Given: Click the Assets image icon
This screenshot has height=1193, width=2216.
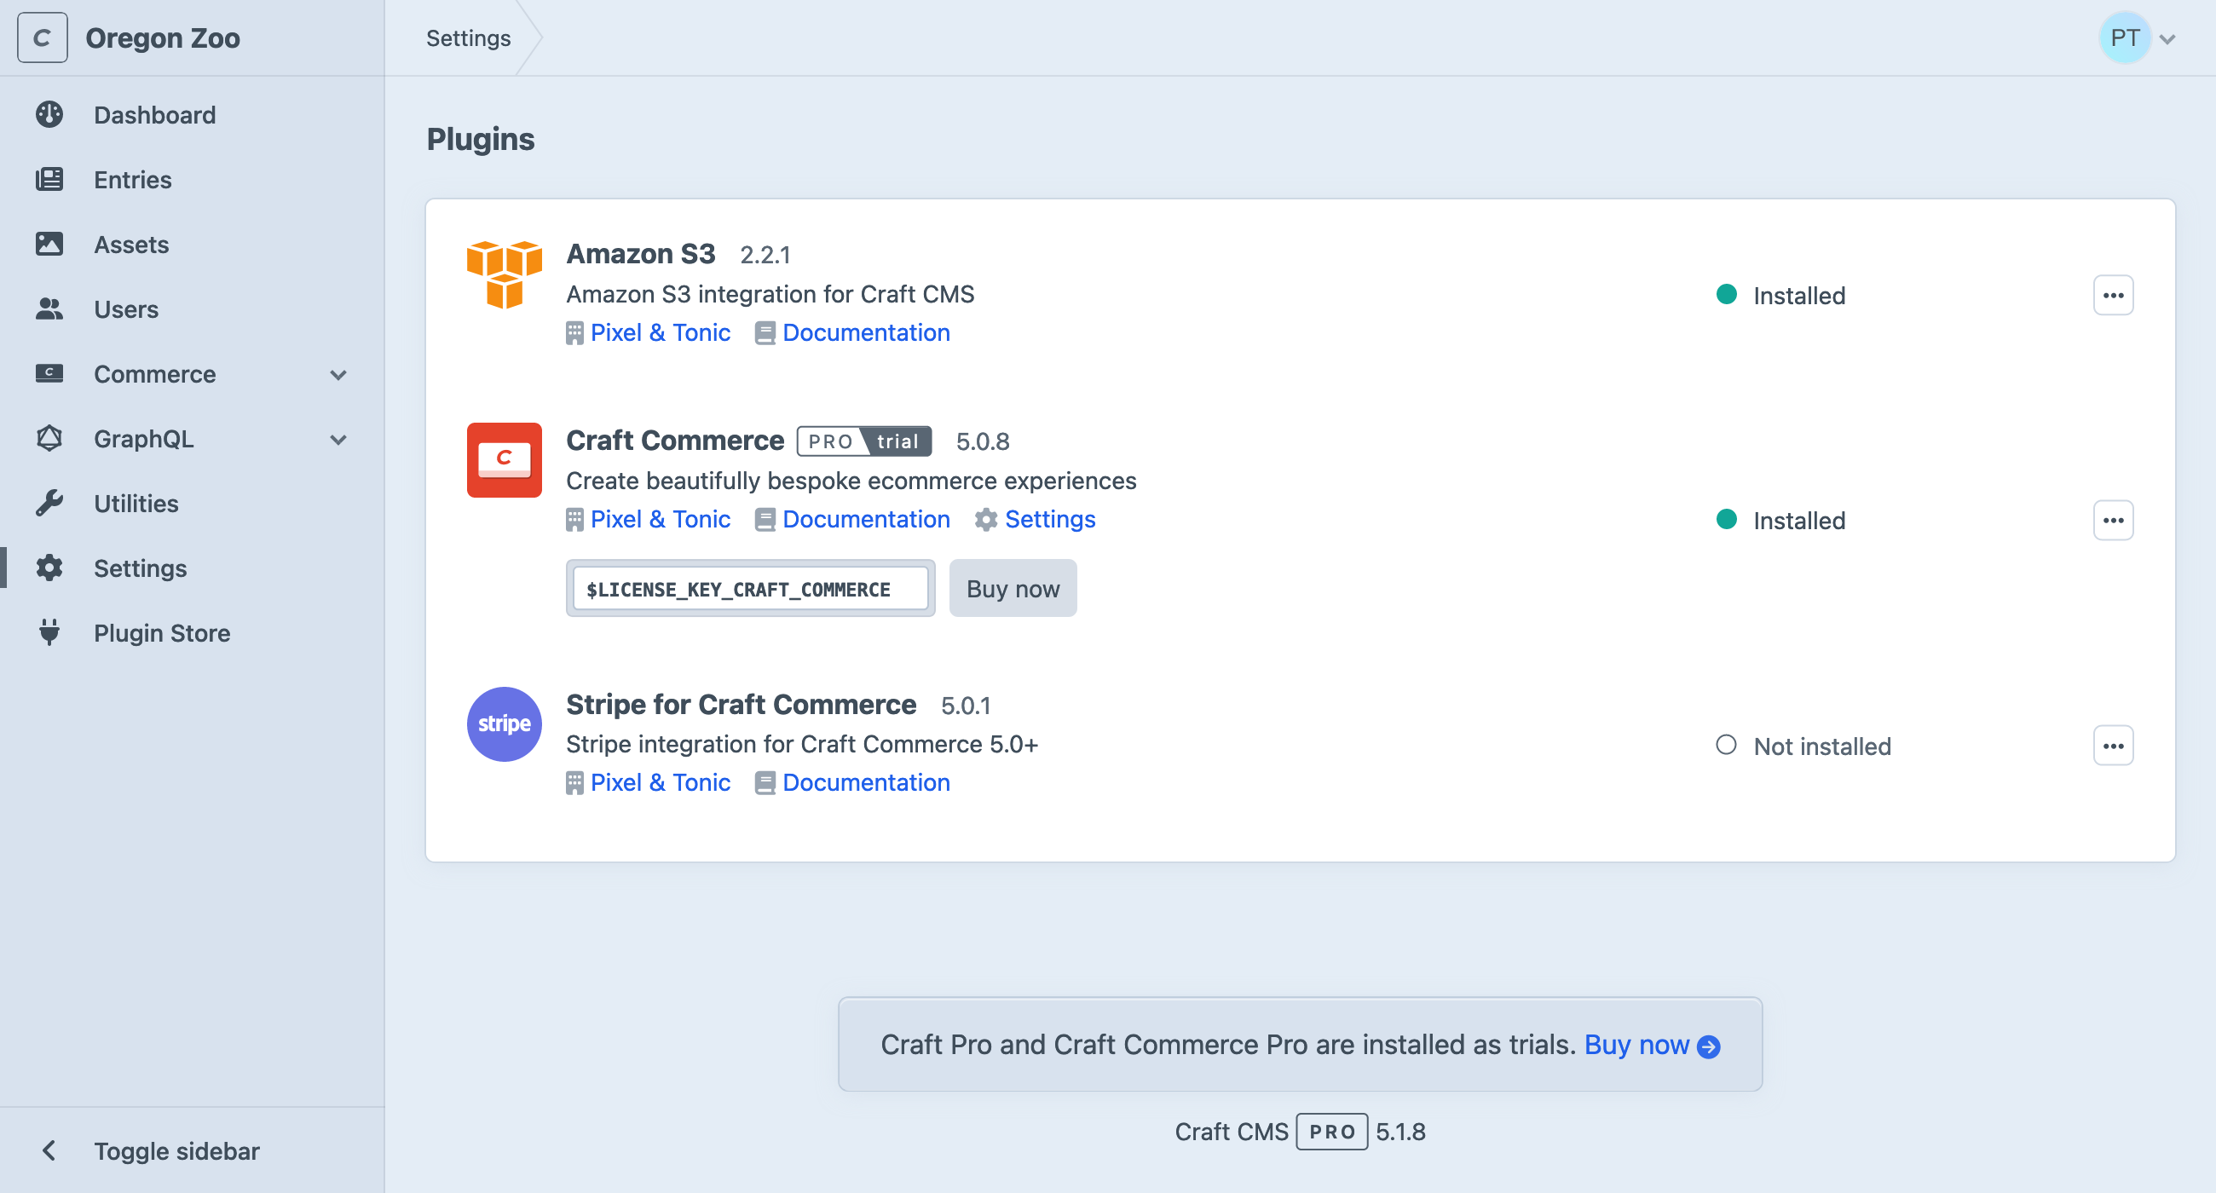Looking at the screenshot, I should [50, 245].
